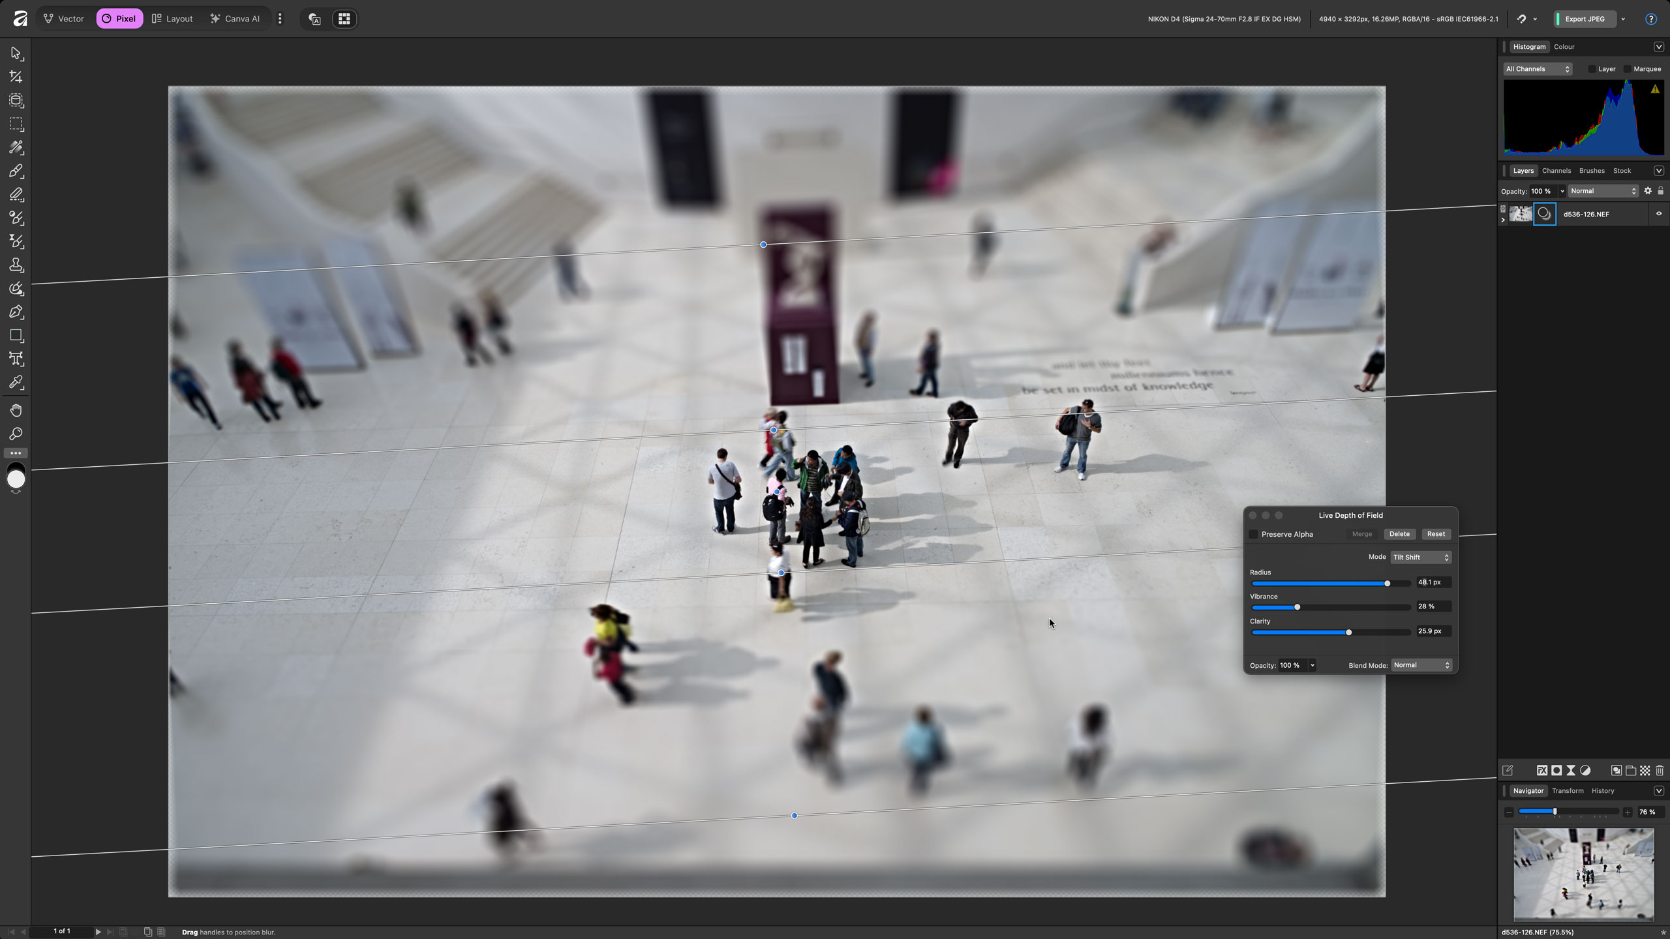Click the Radius slider handle
Screen dimensions: 1670x939
1387,583
